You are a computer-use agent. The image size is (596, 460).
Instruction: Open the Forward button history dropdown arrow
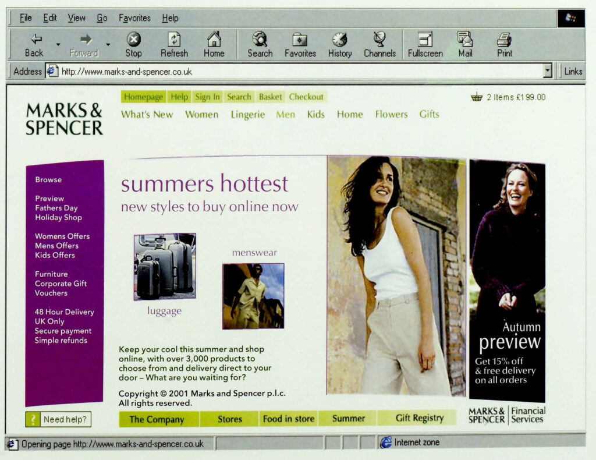click(108, 44)
